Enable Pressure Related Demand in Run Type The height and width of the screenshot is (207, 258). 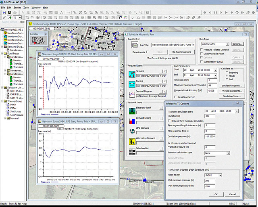coord(202,50)
